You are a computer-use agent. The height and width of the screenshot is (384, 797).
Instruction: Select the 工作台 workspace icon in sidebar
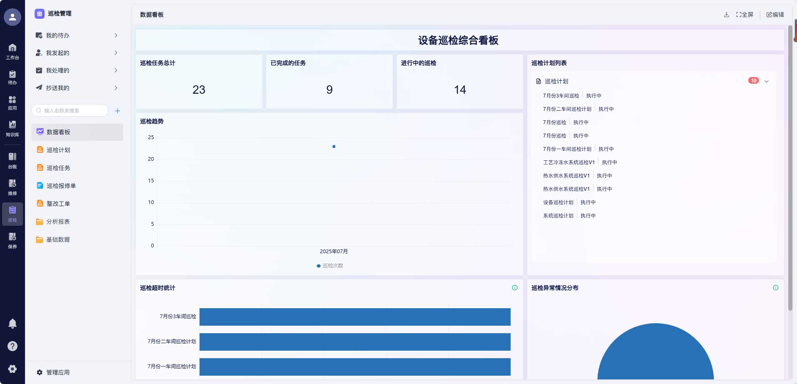(12, 51)
